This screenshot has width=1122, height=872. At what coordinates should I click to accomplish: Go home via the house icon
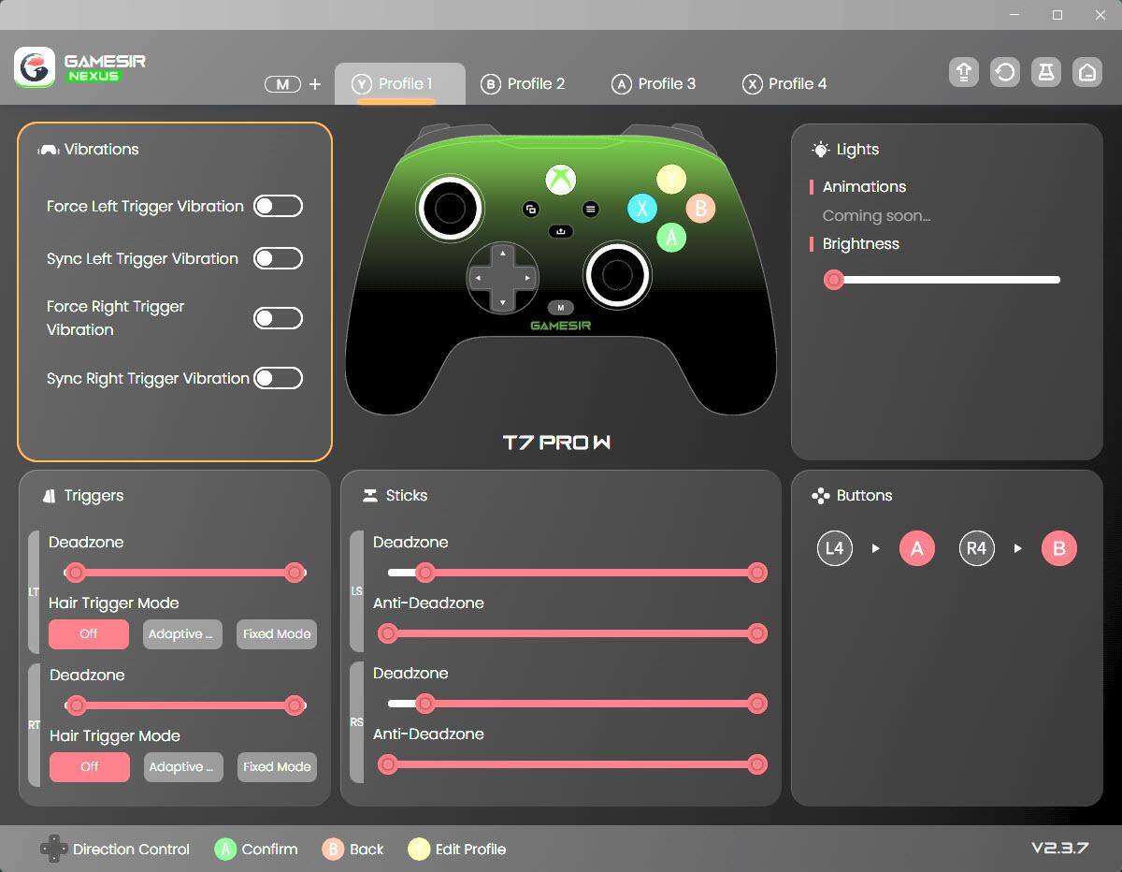tap(1087, 72)
